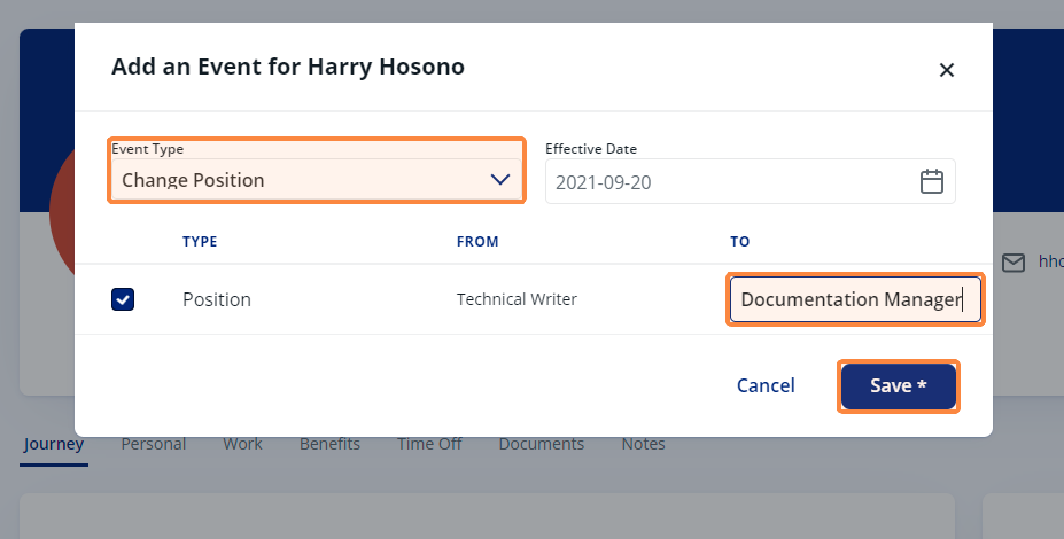Uncheck the Position checkbox

point(123,299)
